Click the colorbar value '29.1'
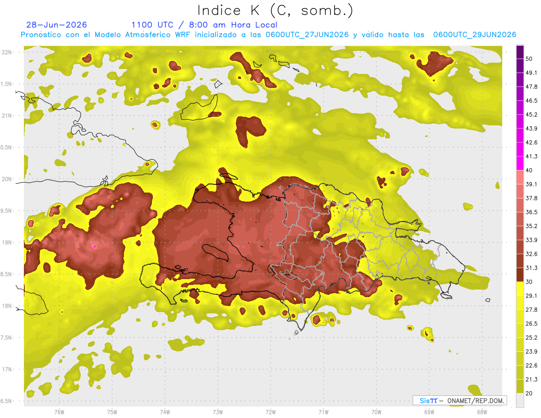541x418 pixels. pyautogui.click(x=532, y=295)
